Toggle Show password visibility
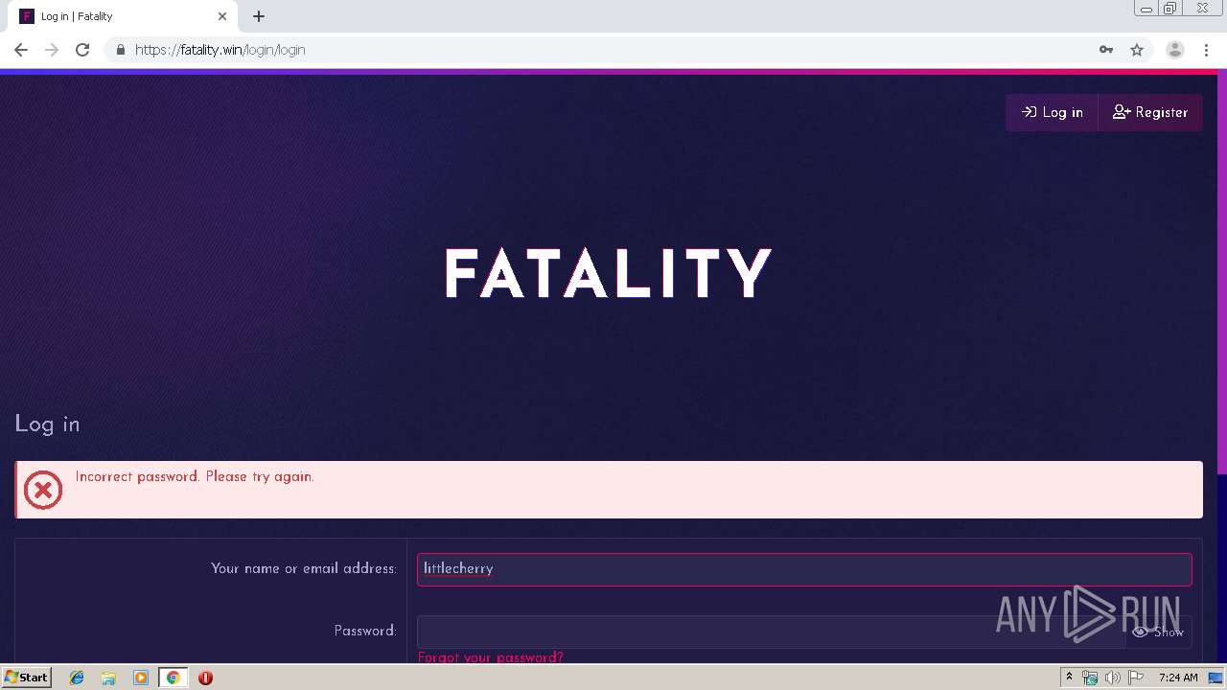Viewport: 1227px width, 690px height. click(x=1159, y=632)
